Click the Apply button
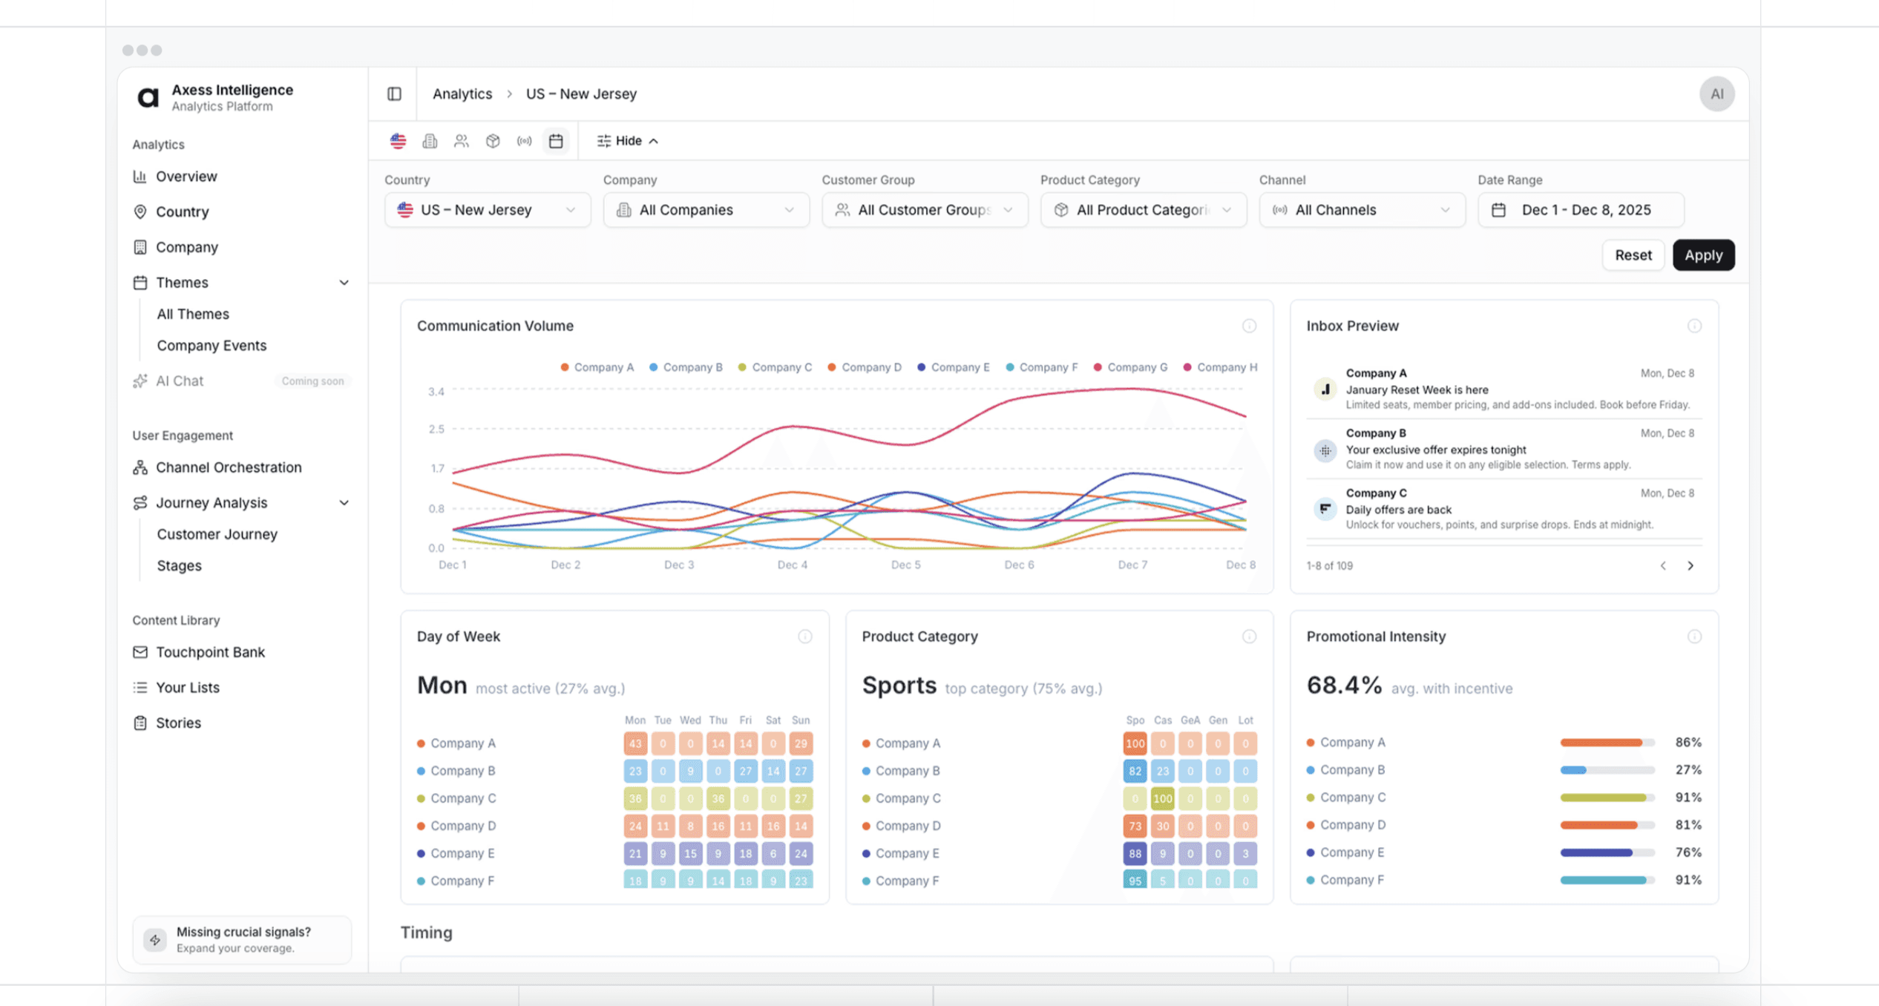This screenshot has width=1879, height=1006. 1703,255
